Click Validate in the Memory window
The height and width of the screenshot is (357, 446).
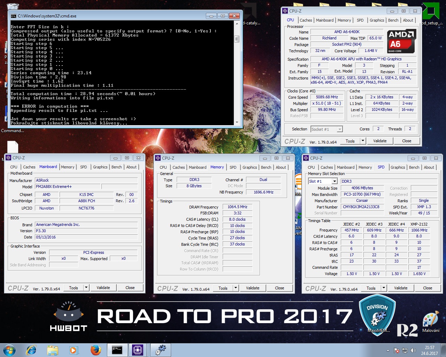click(x=253, y=288)
